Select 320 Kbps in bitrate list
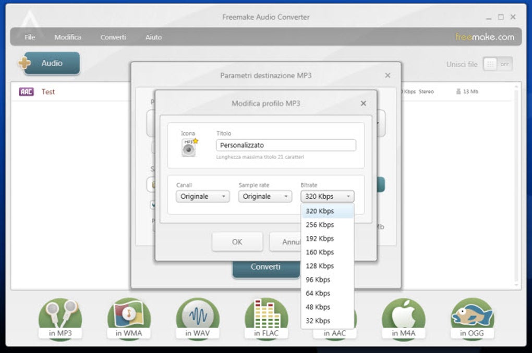This screenshot has width=532, height=353. click(x=328, y=211)
